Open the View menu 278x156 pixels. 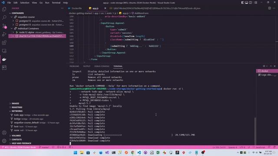click(x=34, y=3)
